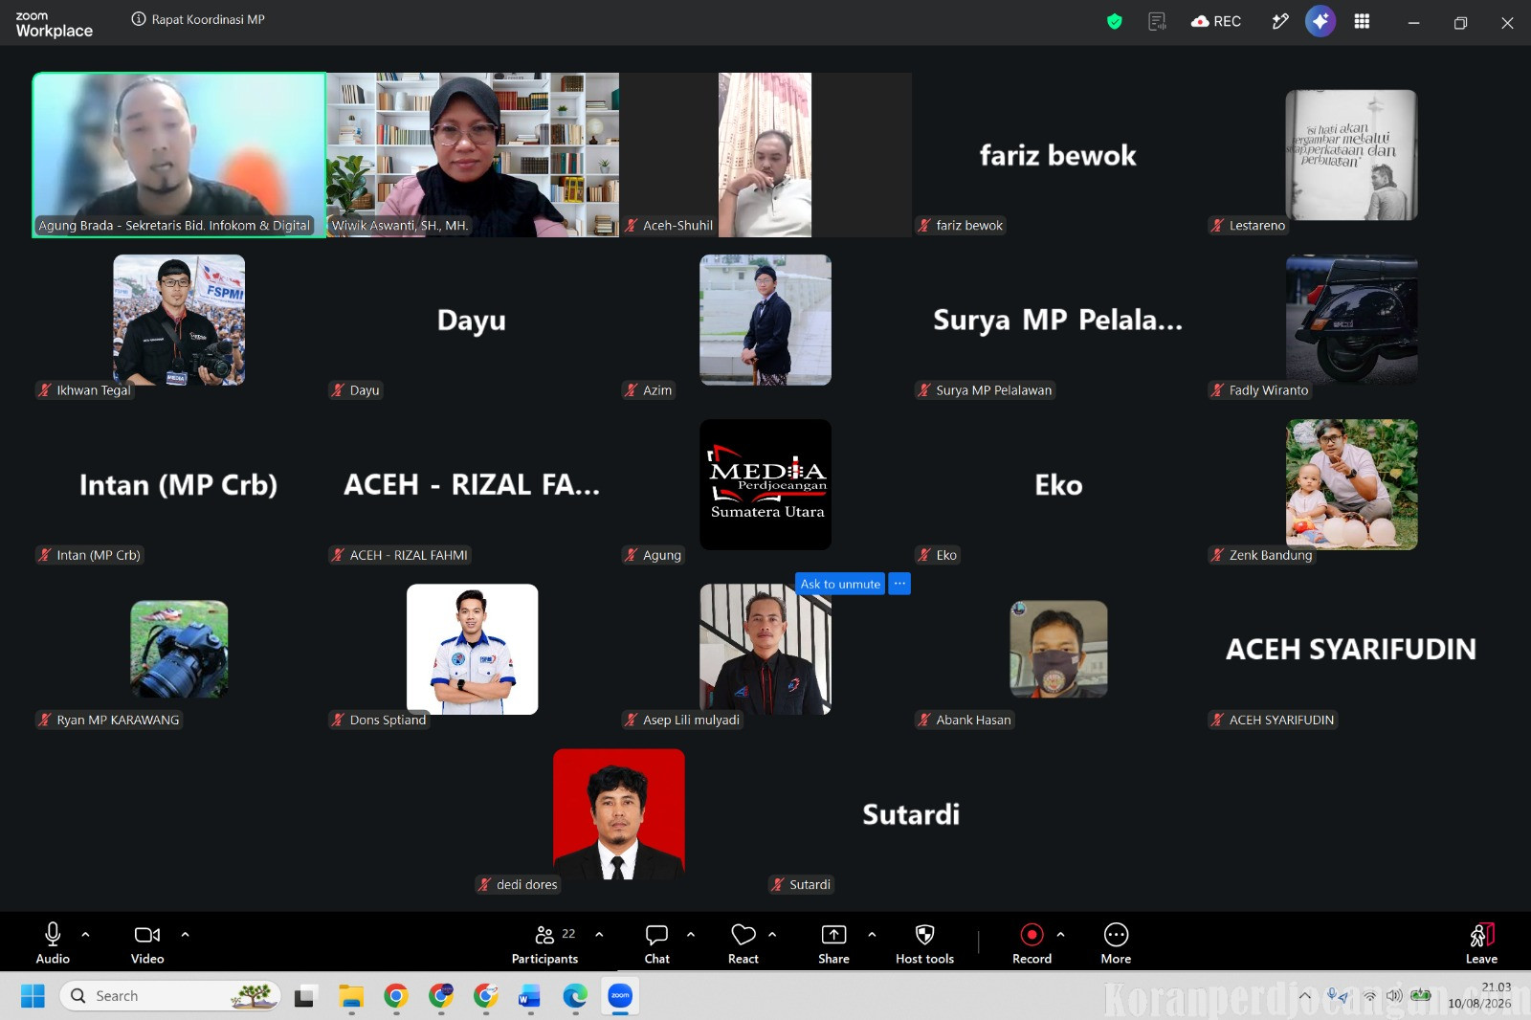
Task: Select Ryan MP KARAWANG's camera picture
Action: click(x=179, y=649)
